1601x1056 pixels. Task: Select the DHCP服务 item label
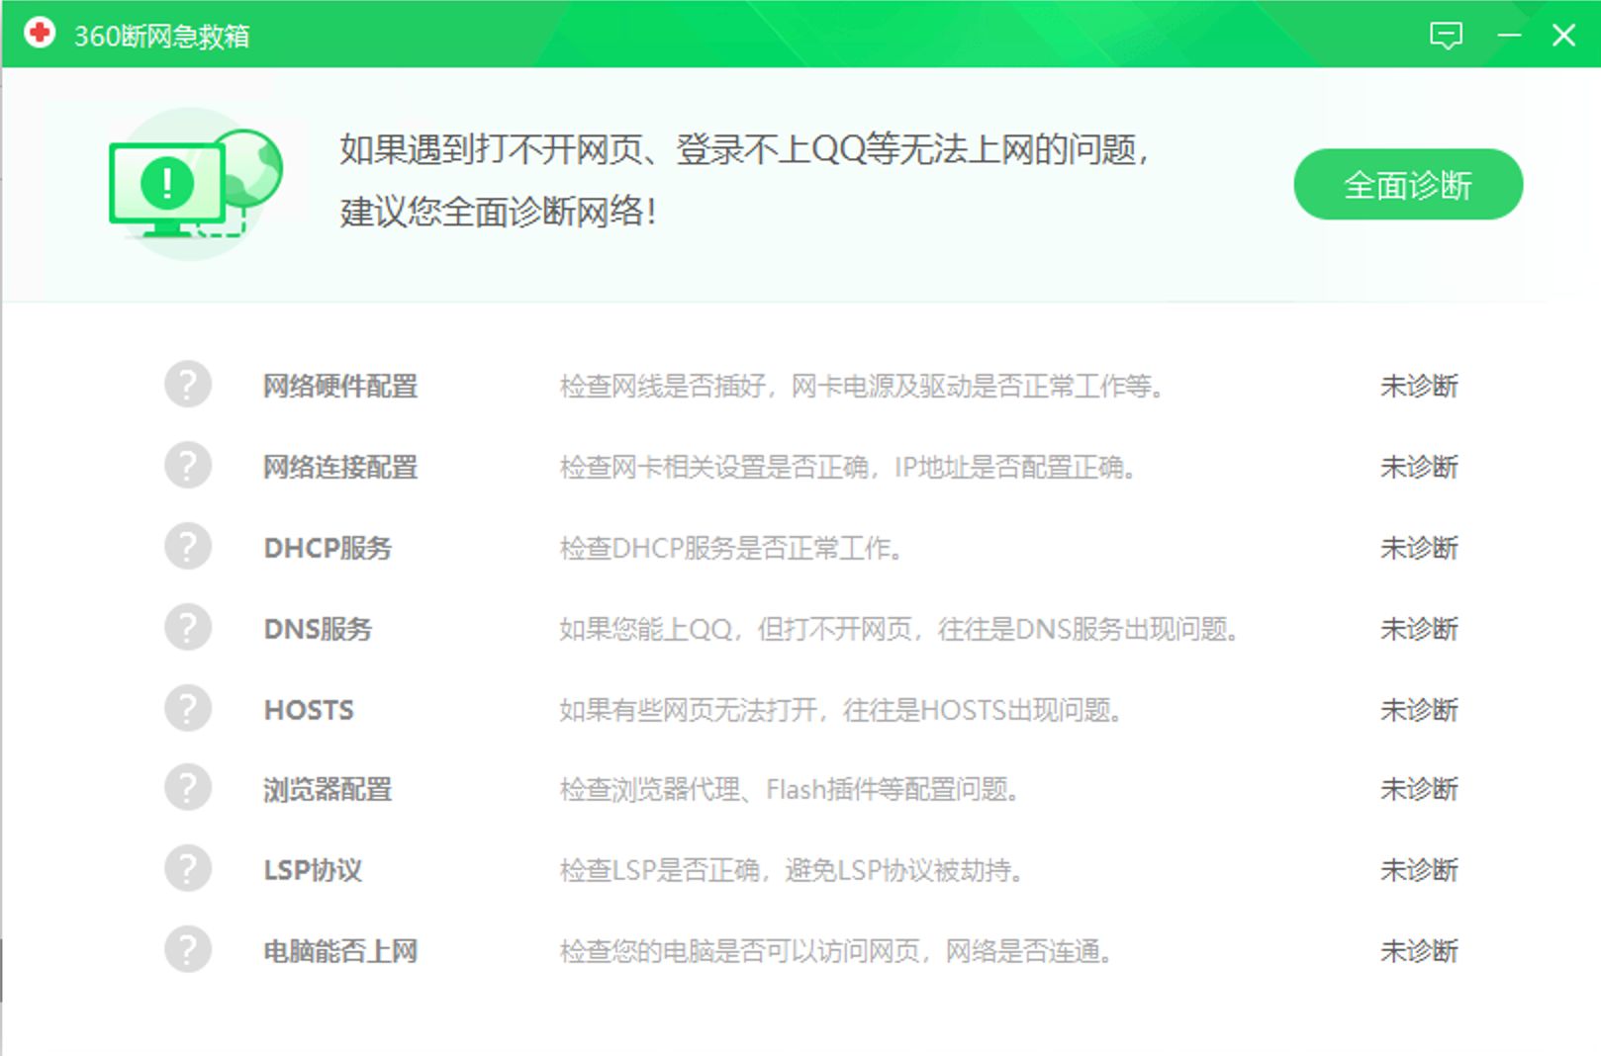328,548
